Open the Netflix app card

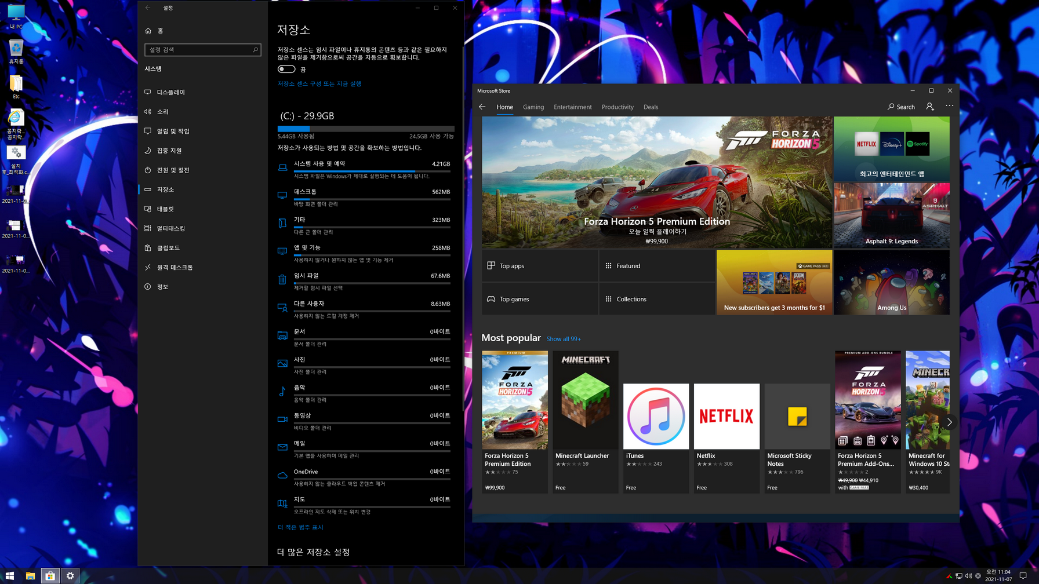[726, 438]
